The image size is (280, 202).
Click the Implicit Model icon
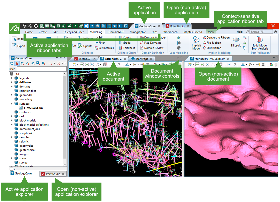[x=196, y=40]
